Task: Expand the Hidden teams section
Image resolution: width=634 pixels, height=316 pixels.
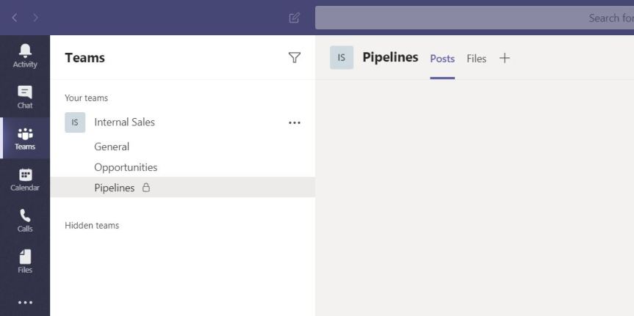Action: pyautogui.click(x=92, y=225)
